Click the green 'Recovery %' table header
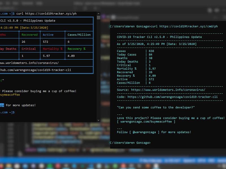226x169 pixels. (x=77, y=49)
